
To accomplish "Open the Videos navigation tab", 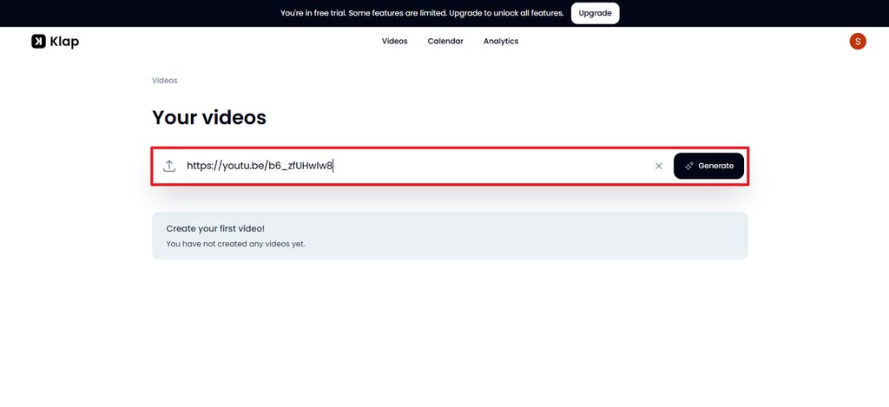I will pyautogui.click(x=395, y=42).
